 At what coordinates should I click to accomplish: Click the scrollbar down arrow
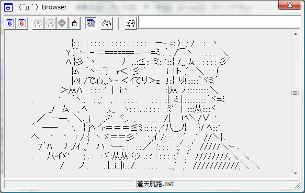click(x=296, y=173)
